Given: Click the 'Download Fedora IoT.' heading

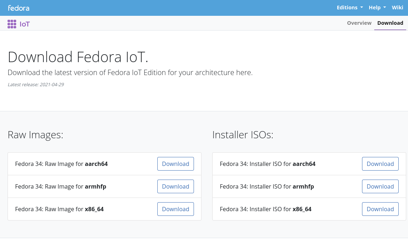Looking at the screenshot, I should click(78, 57).
